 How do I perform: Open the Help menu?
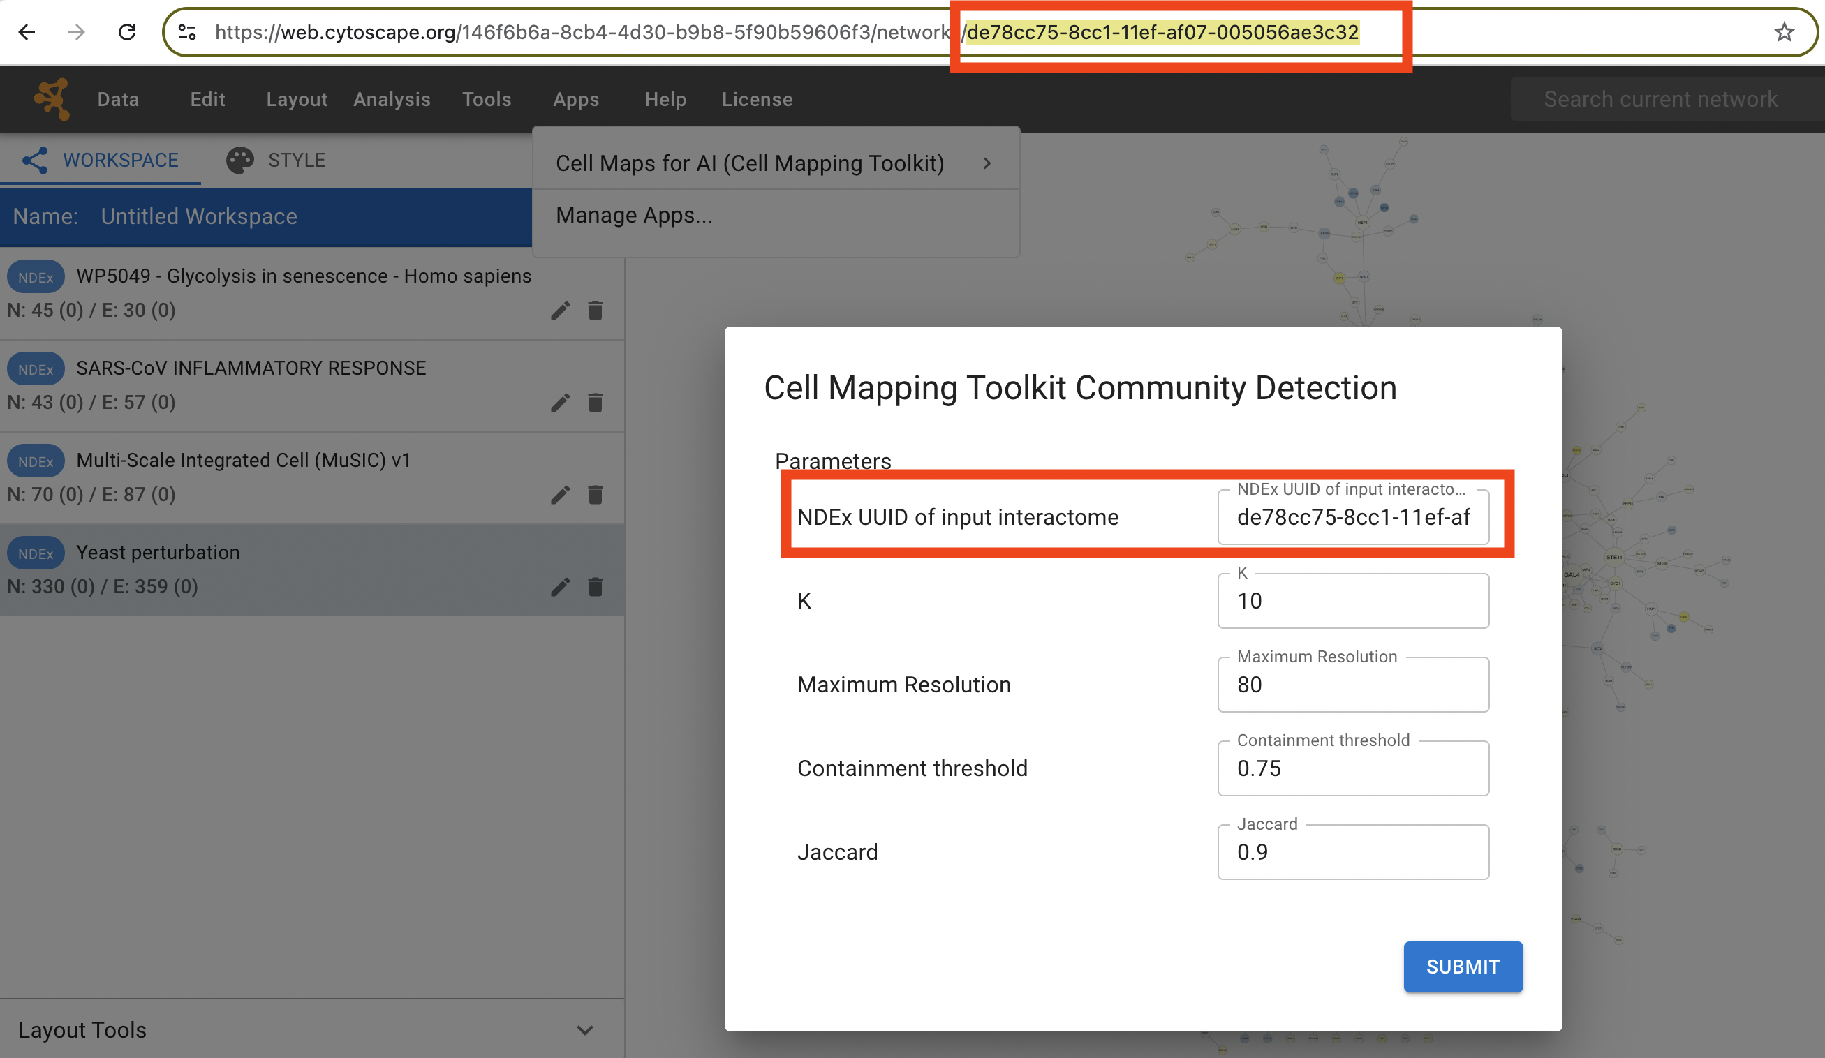tap(665, 99)
